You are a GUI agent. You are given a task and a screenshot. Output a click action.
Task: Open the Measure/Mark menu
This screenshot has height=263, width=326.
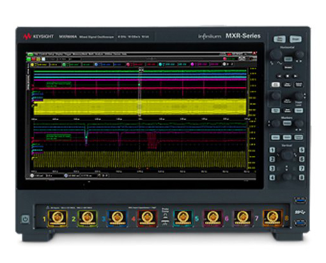point(80,54)
